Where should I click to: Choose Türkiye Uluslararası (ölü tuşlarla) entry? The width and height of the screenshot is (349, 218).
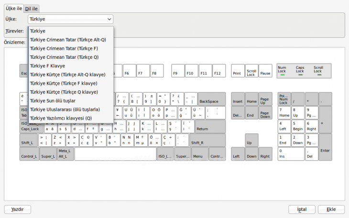pyautogui.click(x=65, y=109)
